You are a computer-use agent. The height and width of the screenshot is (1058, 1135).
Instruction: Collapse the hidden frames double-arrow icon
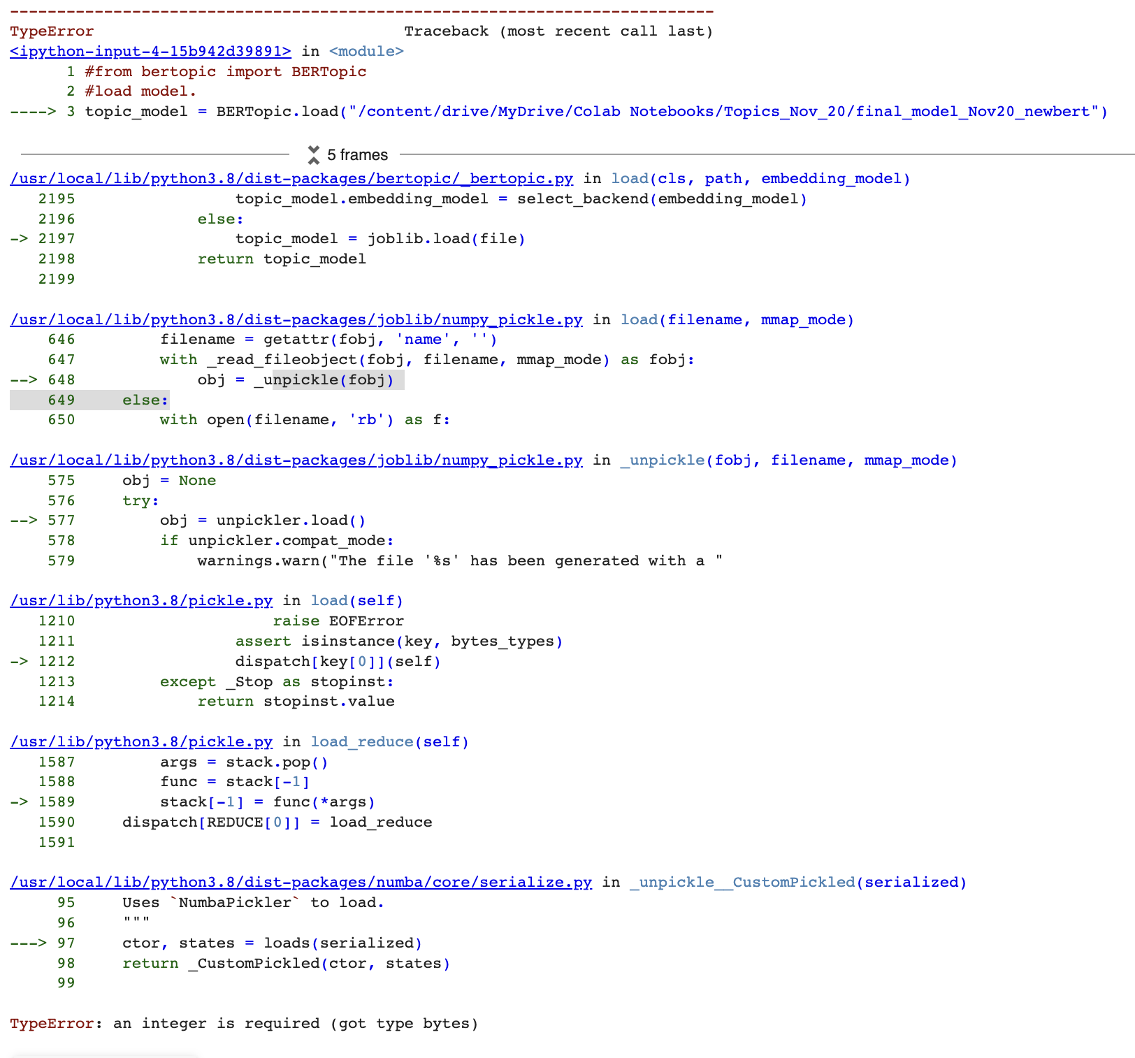click(x=315, y=154)
